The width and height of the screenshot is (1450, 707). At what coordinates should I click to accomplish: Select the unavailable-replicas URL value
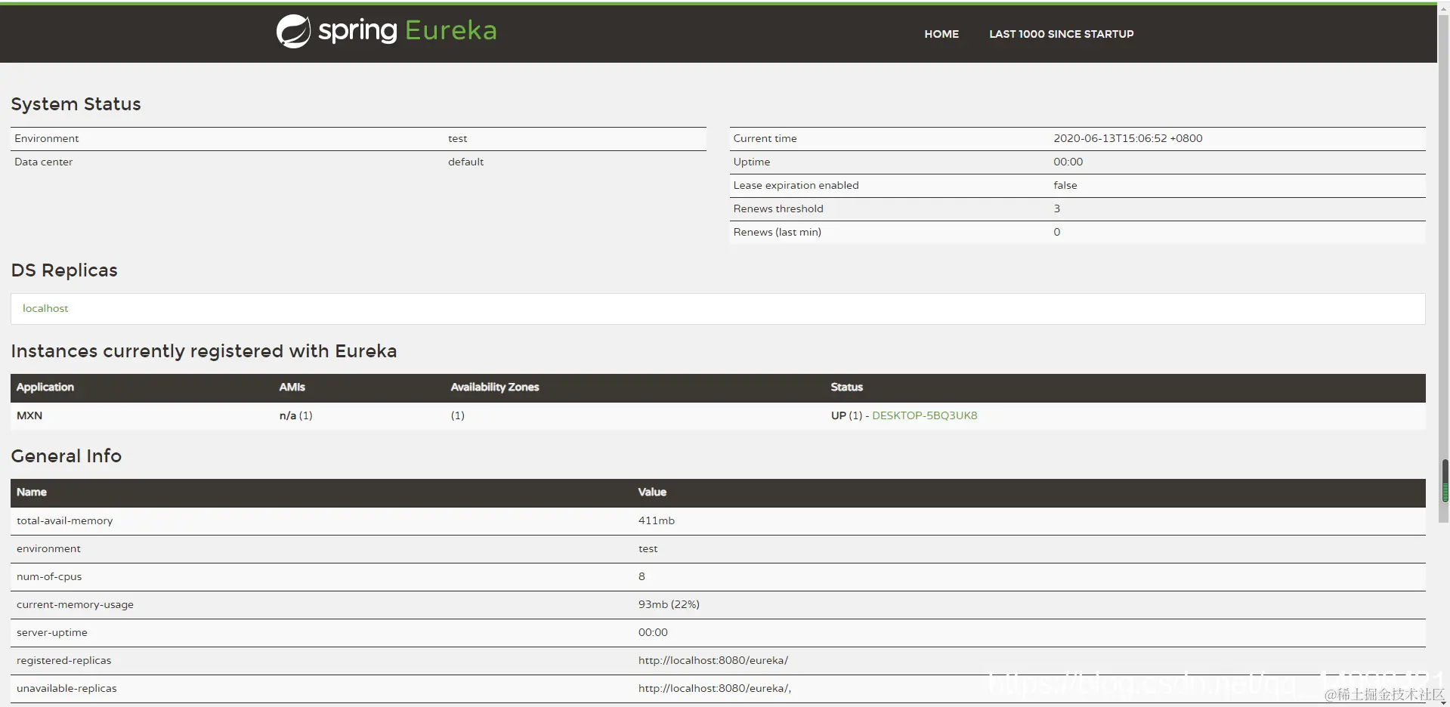pyautogui.click(x=714, y=688)
